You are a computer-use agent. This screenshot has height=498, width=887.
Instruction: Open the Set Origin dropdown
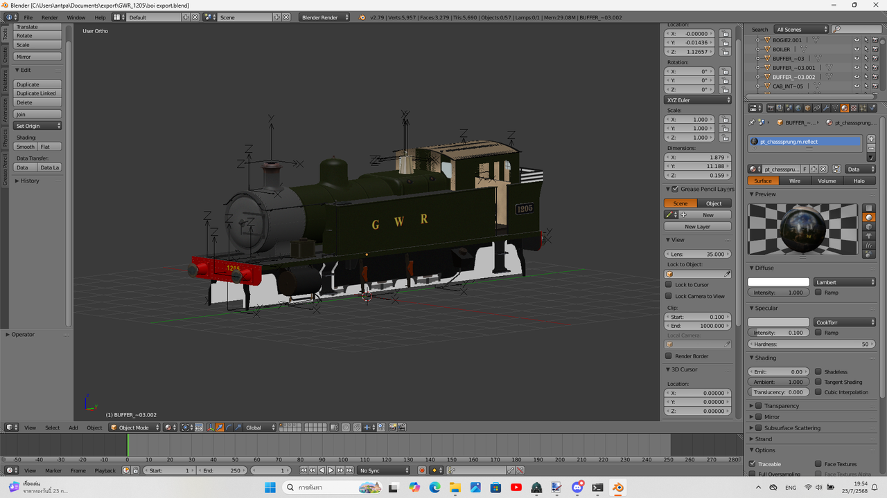pos(38,126)
